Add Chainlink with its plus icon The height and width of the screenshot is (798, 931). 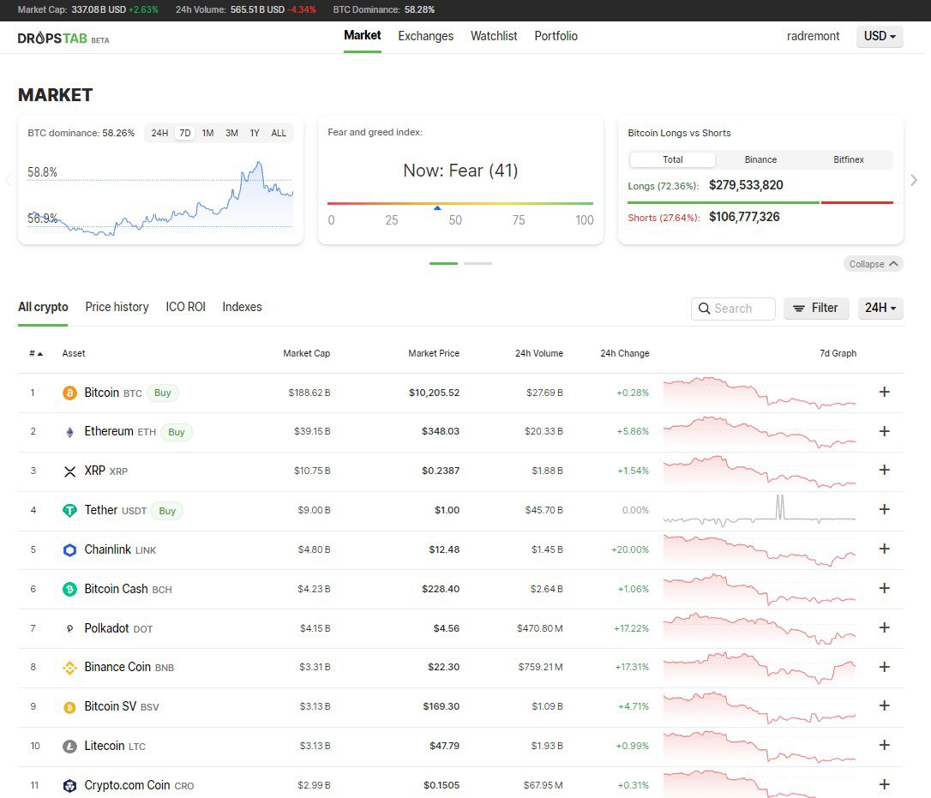tap(884, 549)
